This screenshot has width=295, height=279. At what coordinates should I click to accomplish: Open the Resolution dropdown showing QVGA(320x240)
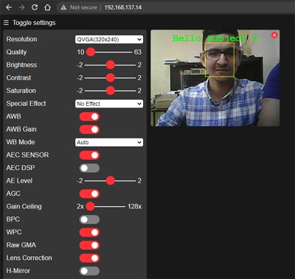point(109,39)
